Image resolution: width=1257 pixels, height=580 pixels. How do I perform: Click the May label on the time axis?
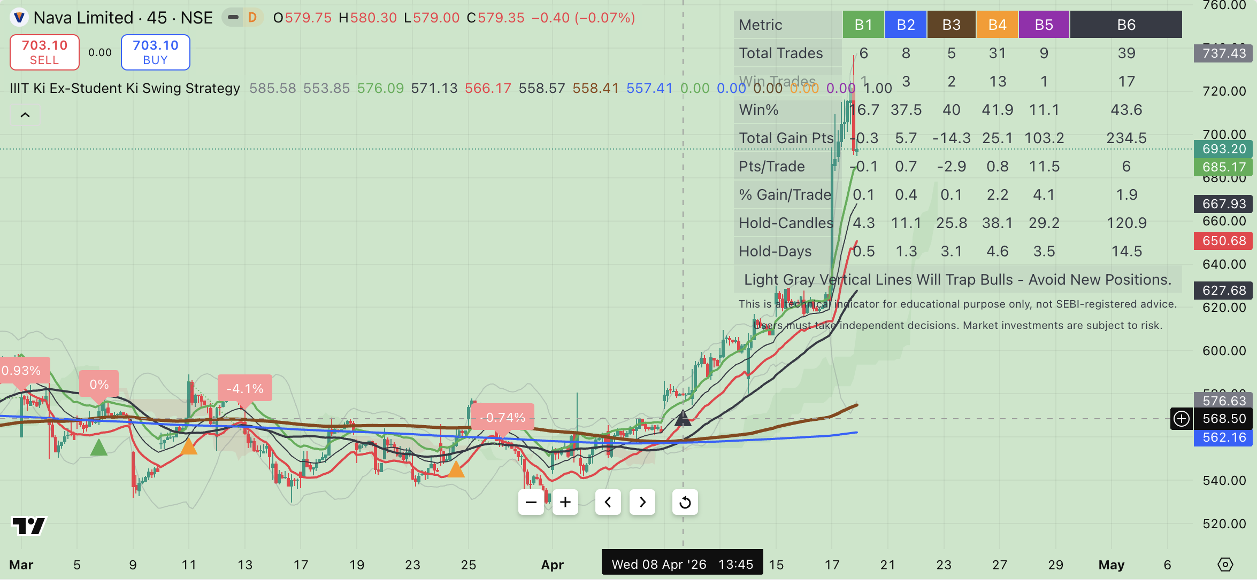coord(1111,565)
